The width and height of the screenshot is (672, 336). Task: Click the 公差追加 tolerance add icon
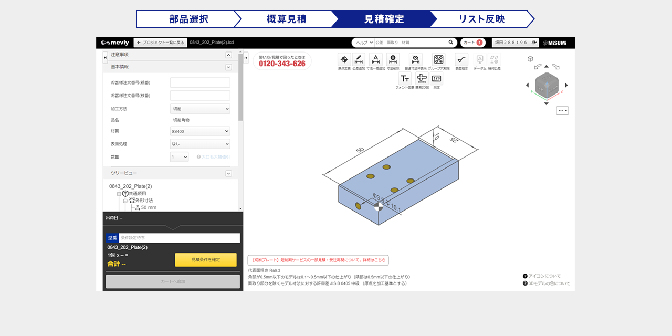(x=359, y=60)
